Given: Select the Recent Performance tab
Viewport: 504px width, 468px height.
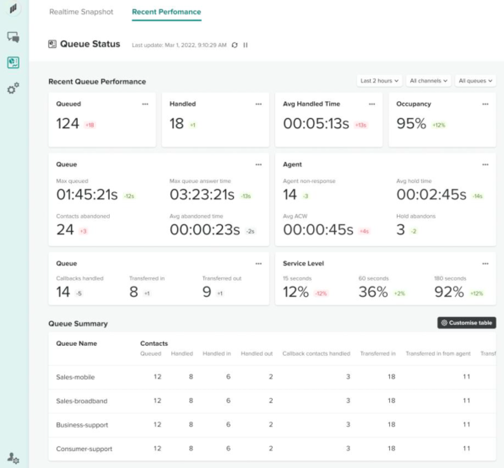Looking at the screenshot, I should point(166,12).
